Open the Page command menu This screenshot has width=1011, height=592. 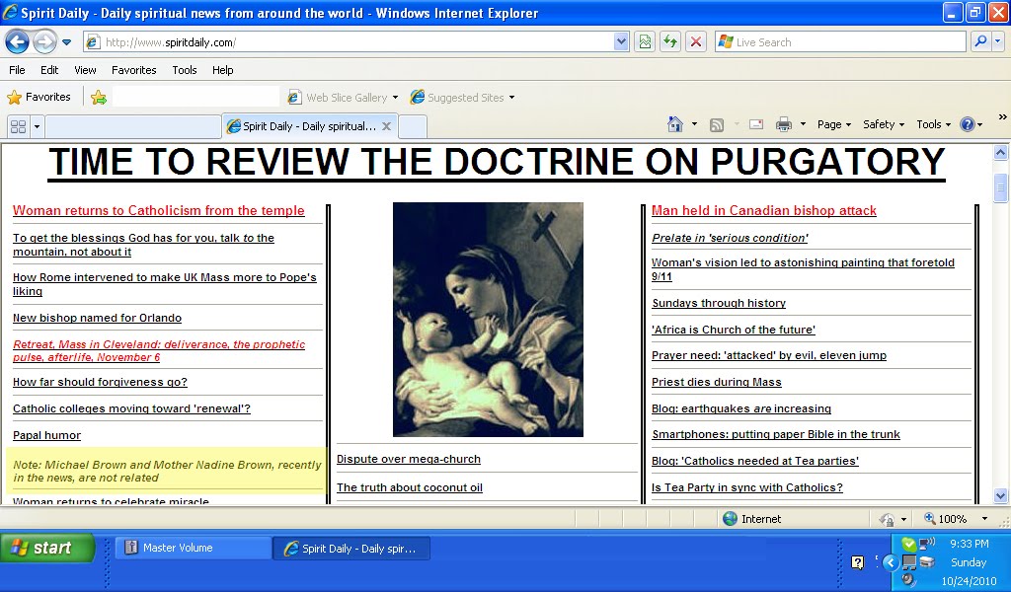[834, 124]
